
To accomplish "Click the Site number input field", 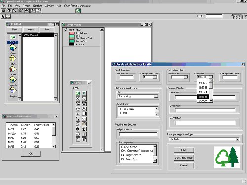I will point(126,77).
